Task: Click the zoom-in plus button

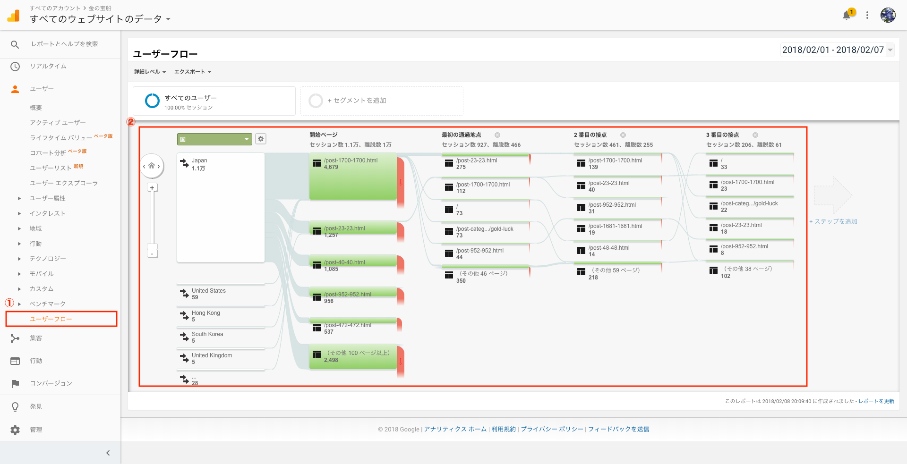Action: point(152,187)
